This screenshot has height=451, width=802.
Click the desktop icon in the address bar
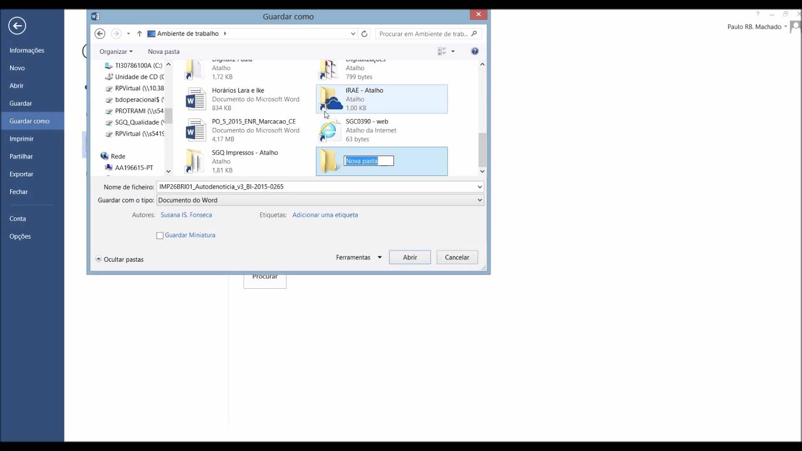point(151,34)
